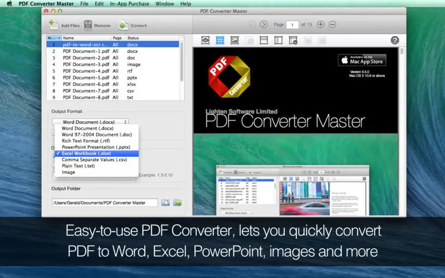
Task: Select the row PDF Document-4.pdf
Action: tap(113, 71)
